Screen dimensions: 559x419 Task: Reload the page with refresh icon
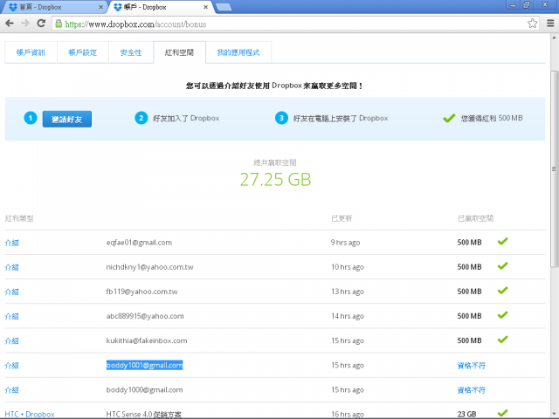[41, 24]
